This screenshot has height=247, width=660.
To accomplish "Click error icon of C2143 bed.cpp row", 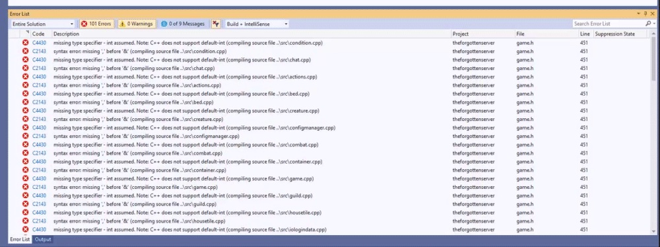I will [x=25, y=102].
